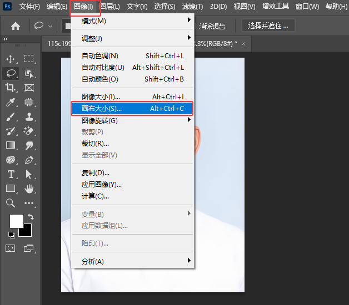This screenshot has width=349, height=305.
Task: Select the Rectangle shape tool
Action: 11,189
